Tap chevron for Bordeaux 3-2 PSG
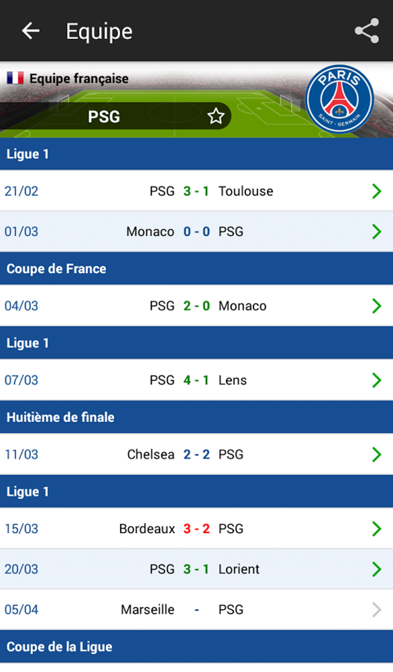Viewport: 393px width, 672px height. coord(376,528)
